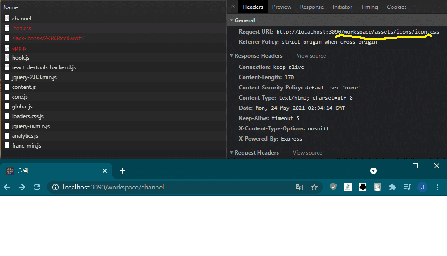Screen dimensions: 447x256
Task: Click the X-Powered-By Express value
Action: click(x=291, y=139)
